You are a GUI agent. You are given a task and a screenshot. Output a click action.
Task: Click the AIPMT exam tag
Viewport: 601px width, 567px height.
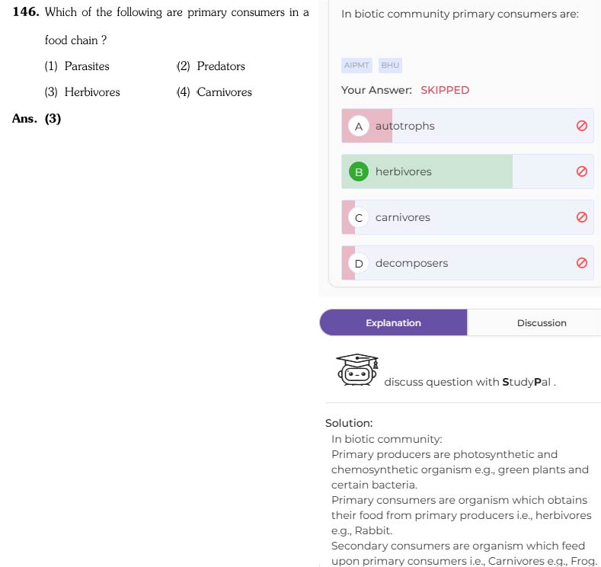tap(356, 66)
